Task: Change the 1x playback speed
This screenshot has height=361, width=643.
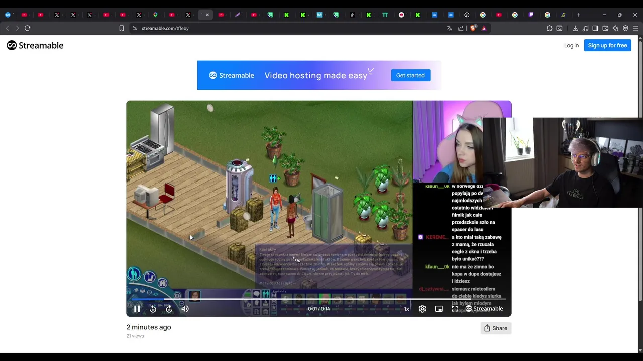Action: [x=406, y=309]
